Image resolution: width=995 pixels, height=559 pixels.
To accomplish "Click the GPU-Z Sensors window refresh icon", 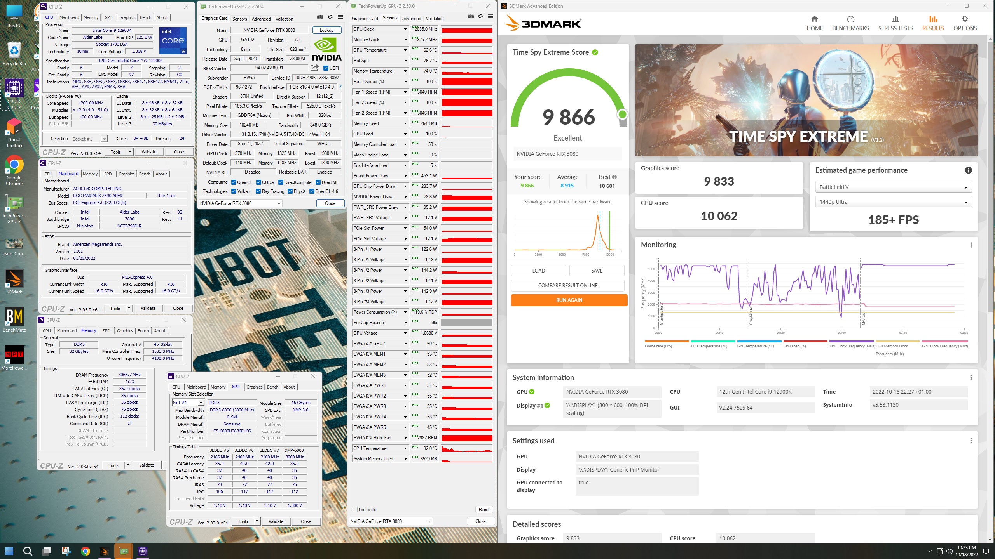I will (480, 17).
